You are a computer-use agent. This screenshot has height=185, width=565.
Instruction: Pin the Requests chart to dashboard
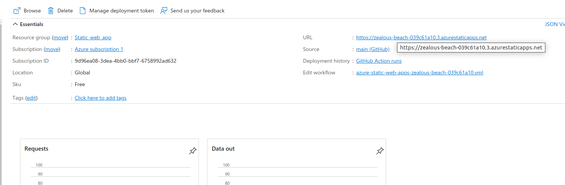point(193,151)
